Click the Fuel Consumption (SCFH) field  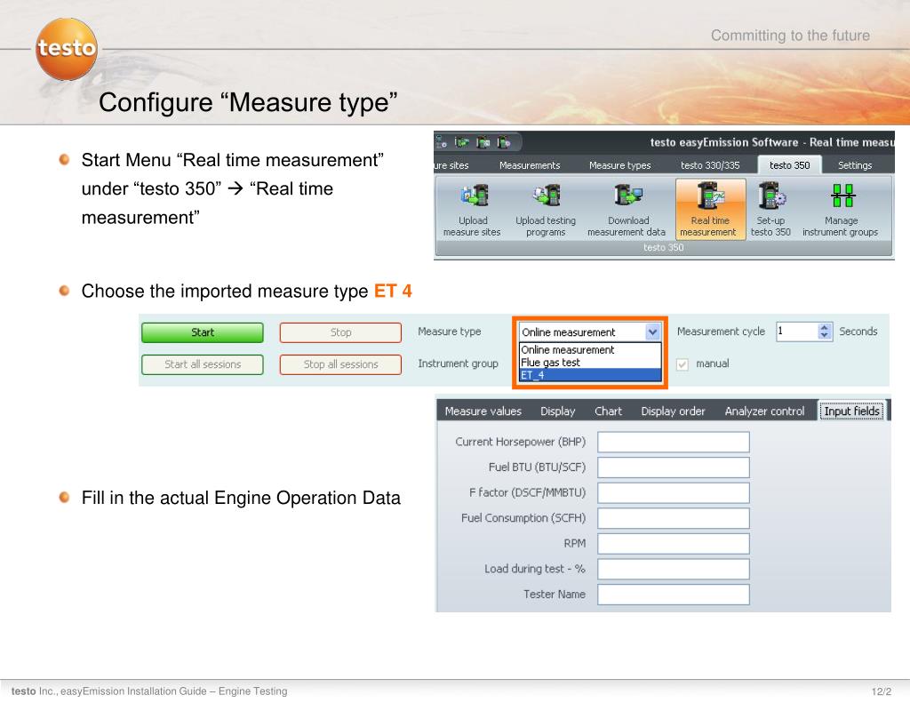coord(674,518)
